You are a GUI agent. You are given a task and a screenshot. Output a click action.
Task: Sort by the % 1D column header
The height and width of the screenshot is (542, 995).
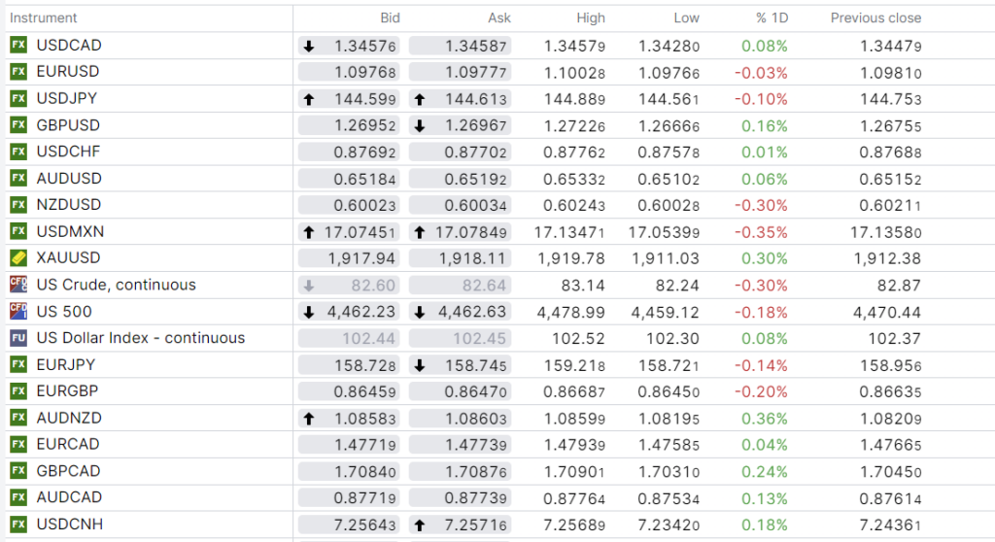pyautogui.click(x=772, y=17)
